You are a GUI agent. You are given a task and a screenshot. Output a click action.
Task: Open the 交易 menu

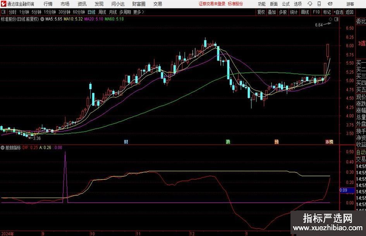click(x=158, y=4)
